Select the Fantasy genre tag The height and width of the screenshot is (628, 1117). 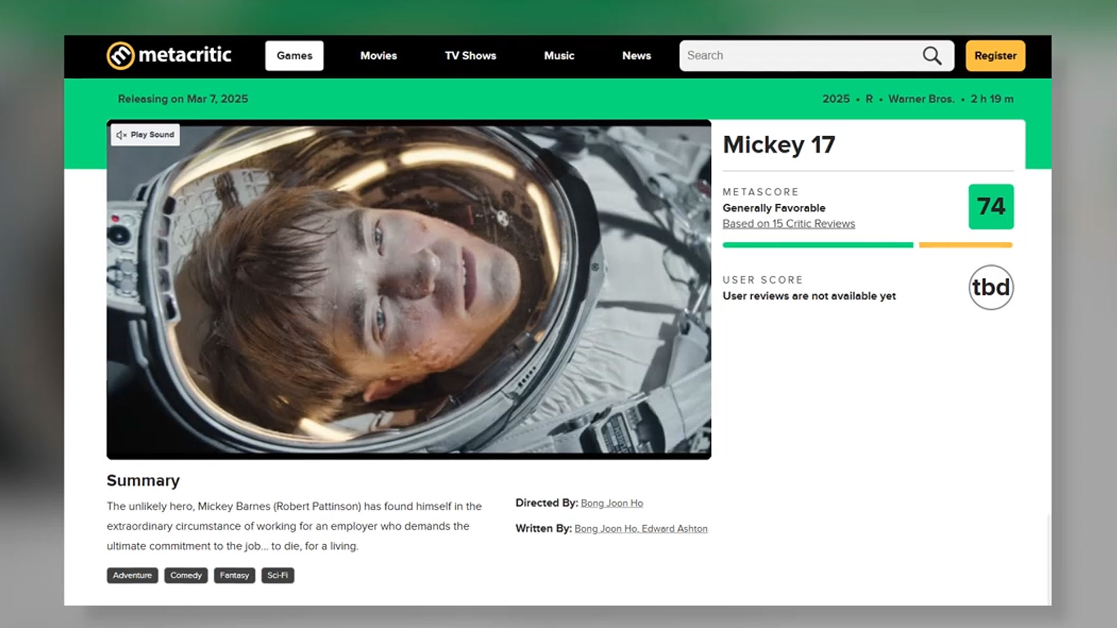(x=234, y=575)
